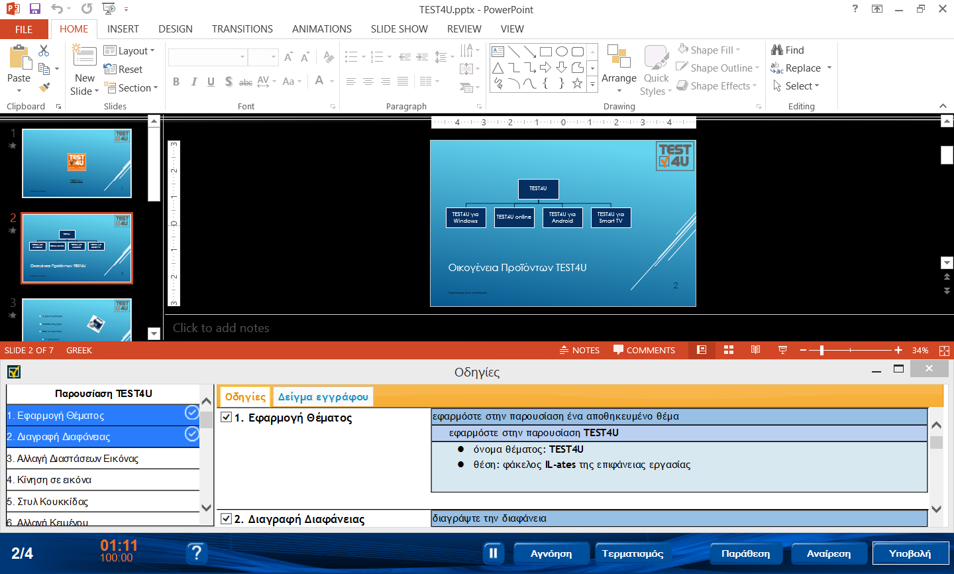Click the Format Painter brush icon
Image resolution: width=954 pixels, height=574 pixels.
click(44, 87)
